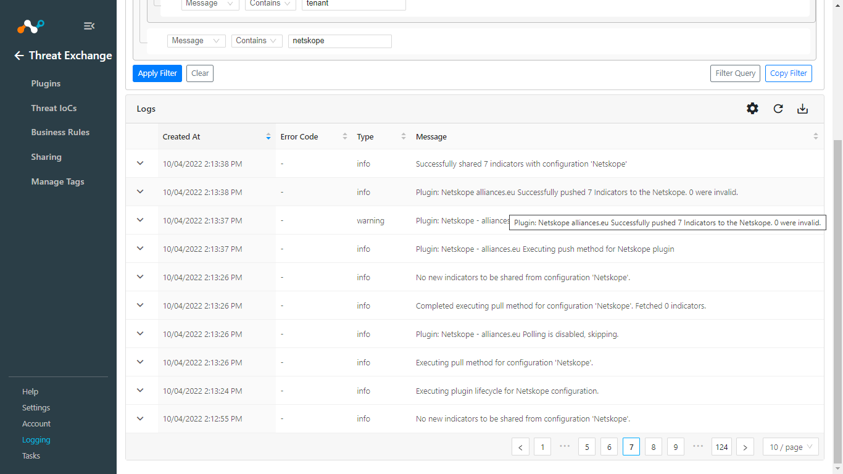Click the Netskope logo icon
The height and width of the screenshot is (474, 843).
(30, 26)
